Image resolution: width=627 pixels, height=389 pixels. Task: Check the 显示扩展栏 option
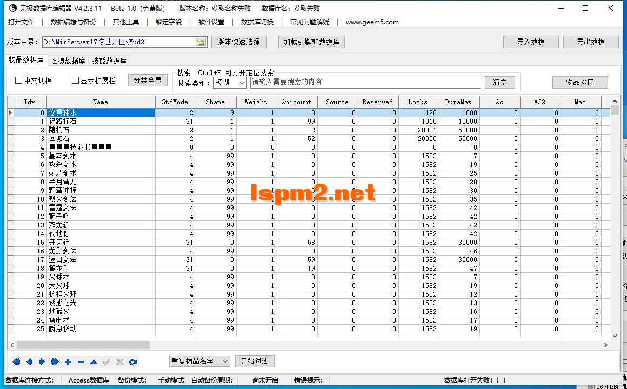(75, 79)
